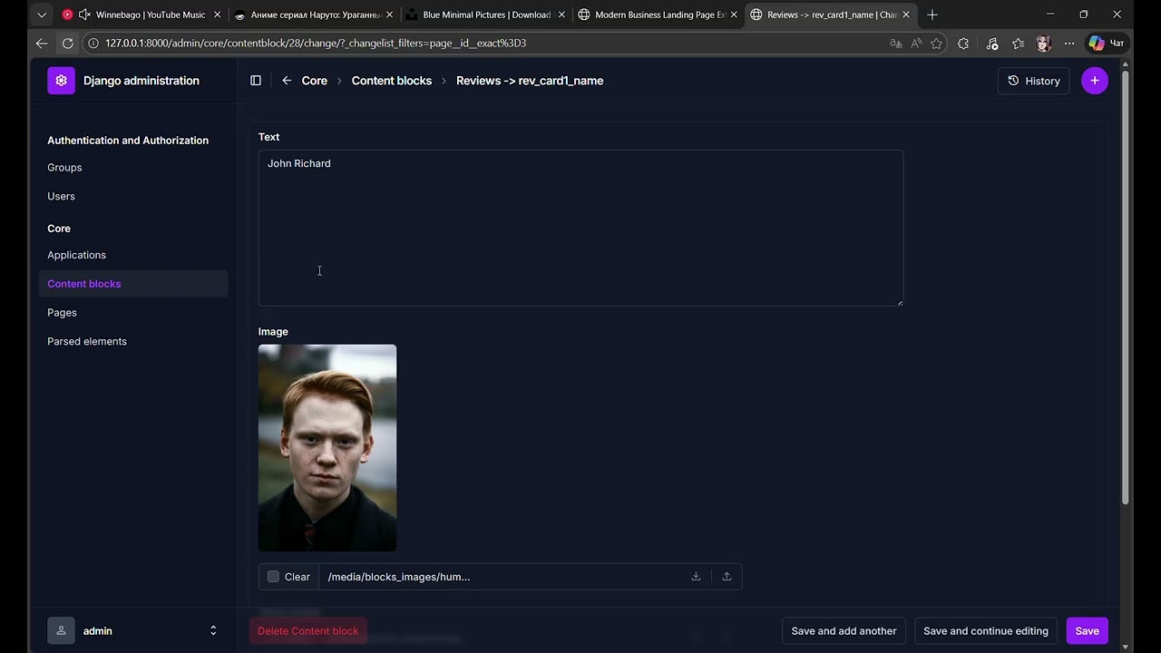The height and width of the screenshot is (653, 1161).
Task: Switch to Modern Business Landing Page tab
Action: point(659,15)
